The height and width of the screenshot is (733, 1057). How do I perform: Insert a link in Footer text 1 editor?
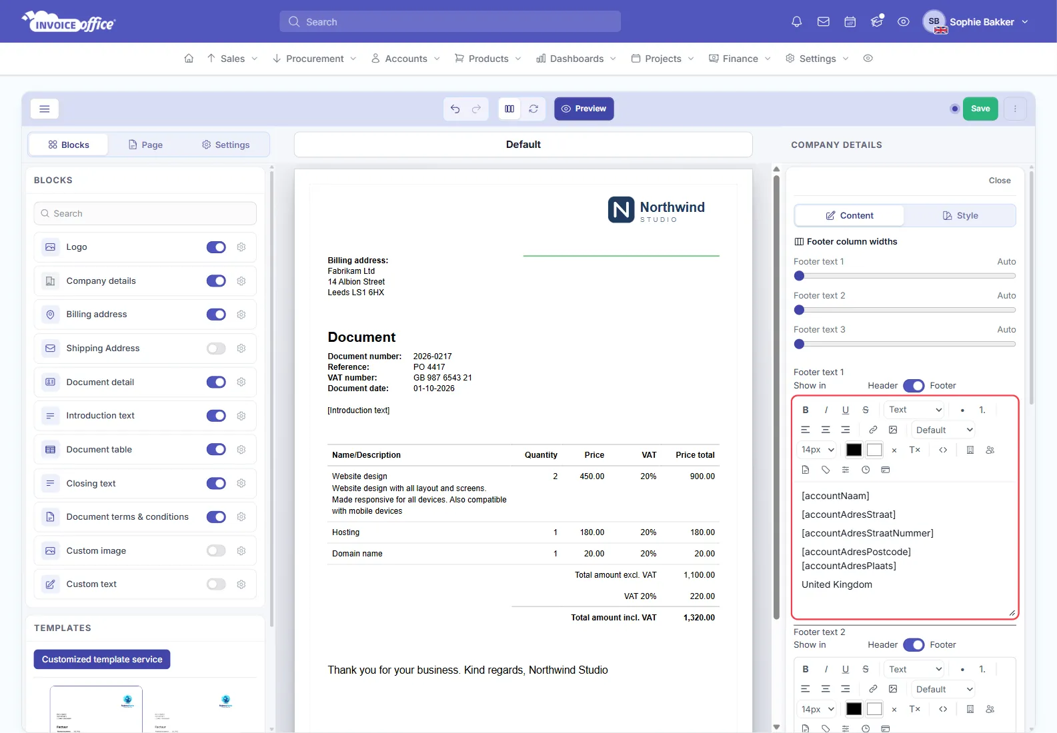coord(873,430)
